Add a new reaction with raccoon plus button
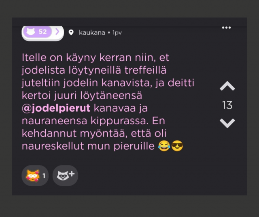Viewport: 259px width, 217px height. pyautogui.click(x=65, y=176)
